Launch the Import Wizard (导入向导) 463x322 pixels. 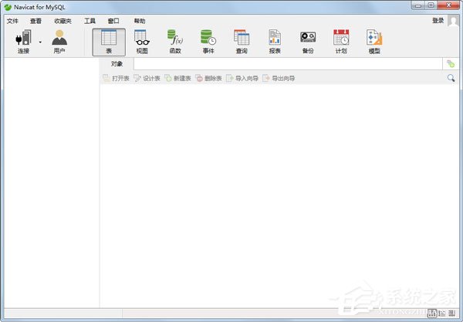coord(242,78)
